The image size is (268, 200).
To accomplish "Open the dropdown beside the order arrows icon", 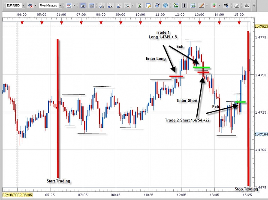I will [x=219, y=6].
